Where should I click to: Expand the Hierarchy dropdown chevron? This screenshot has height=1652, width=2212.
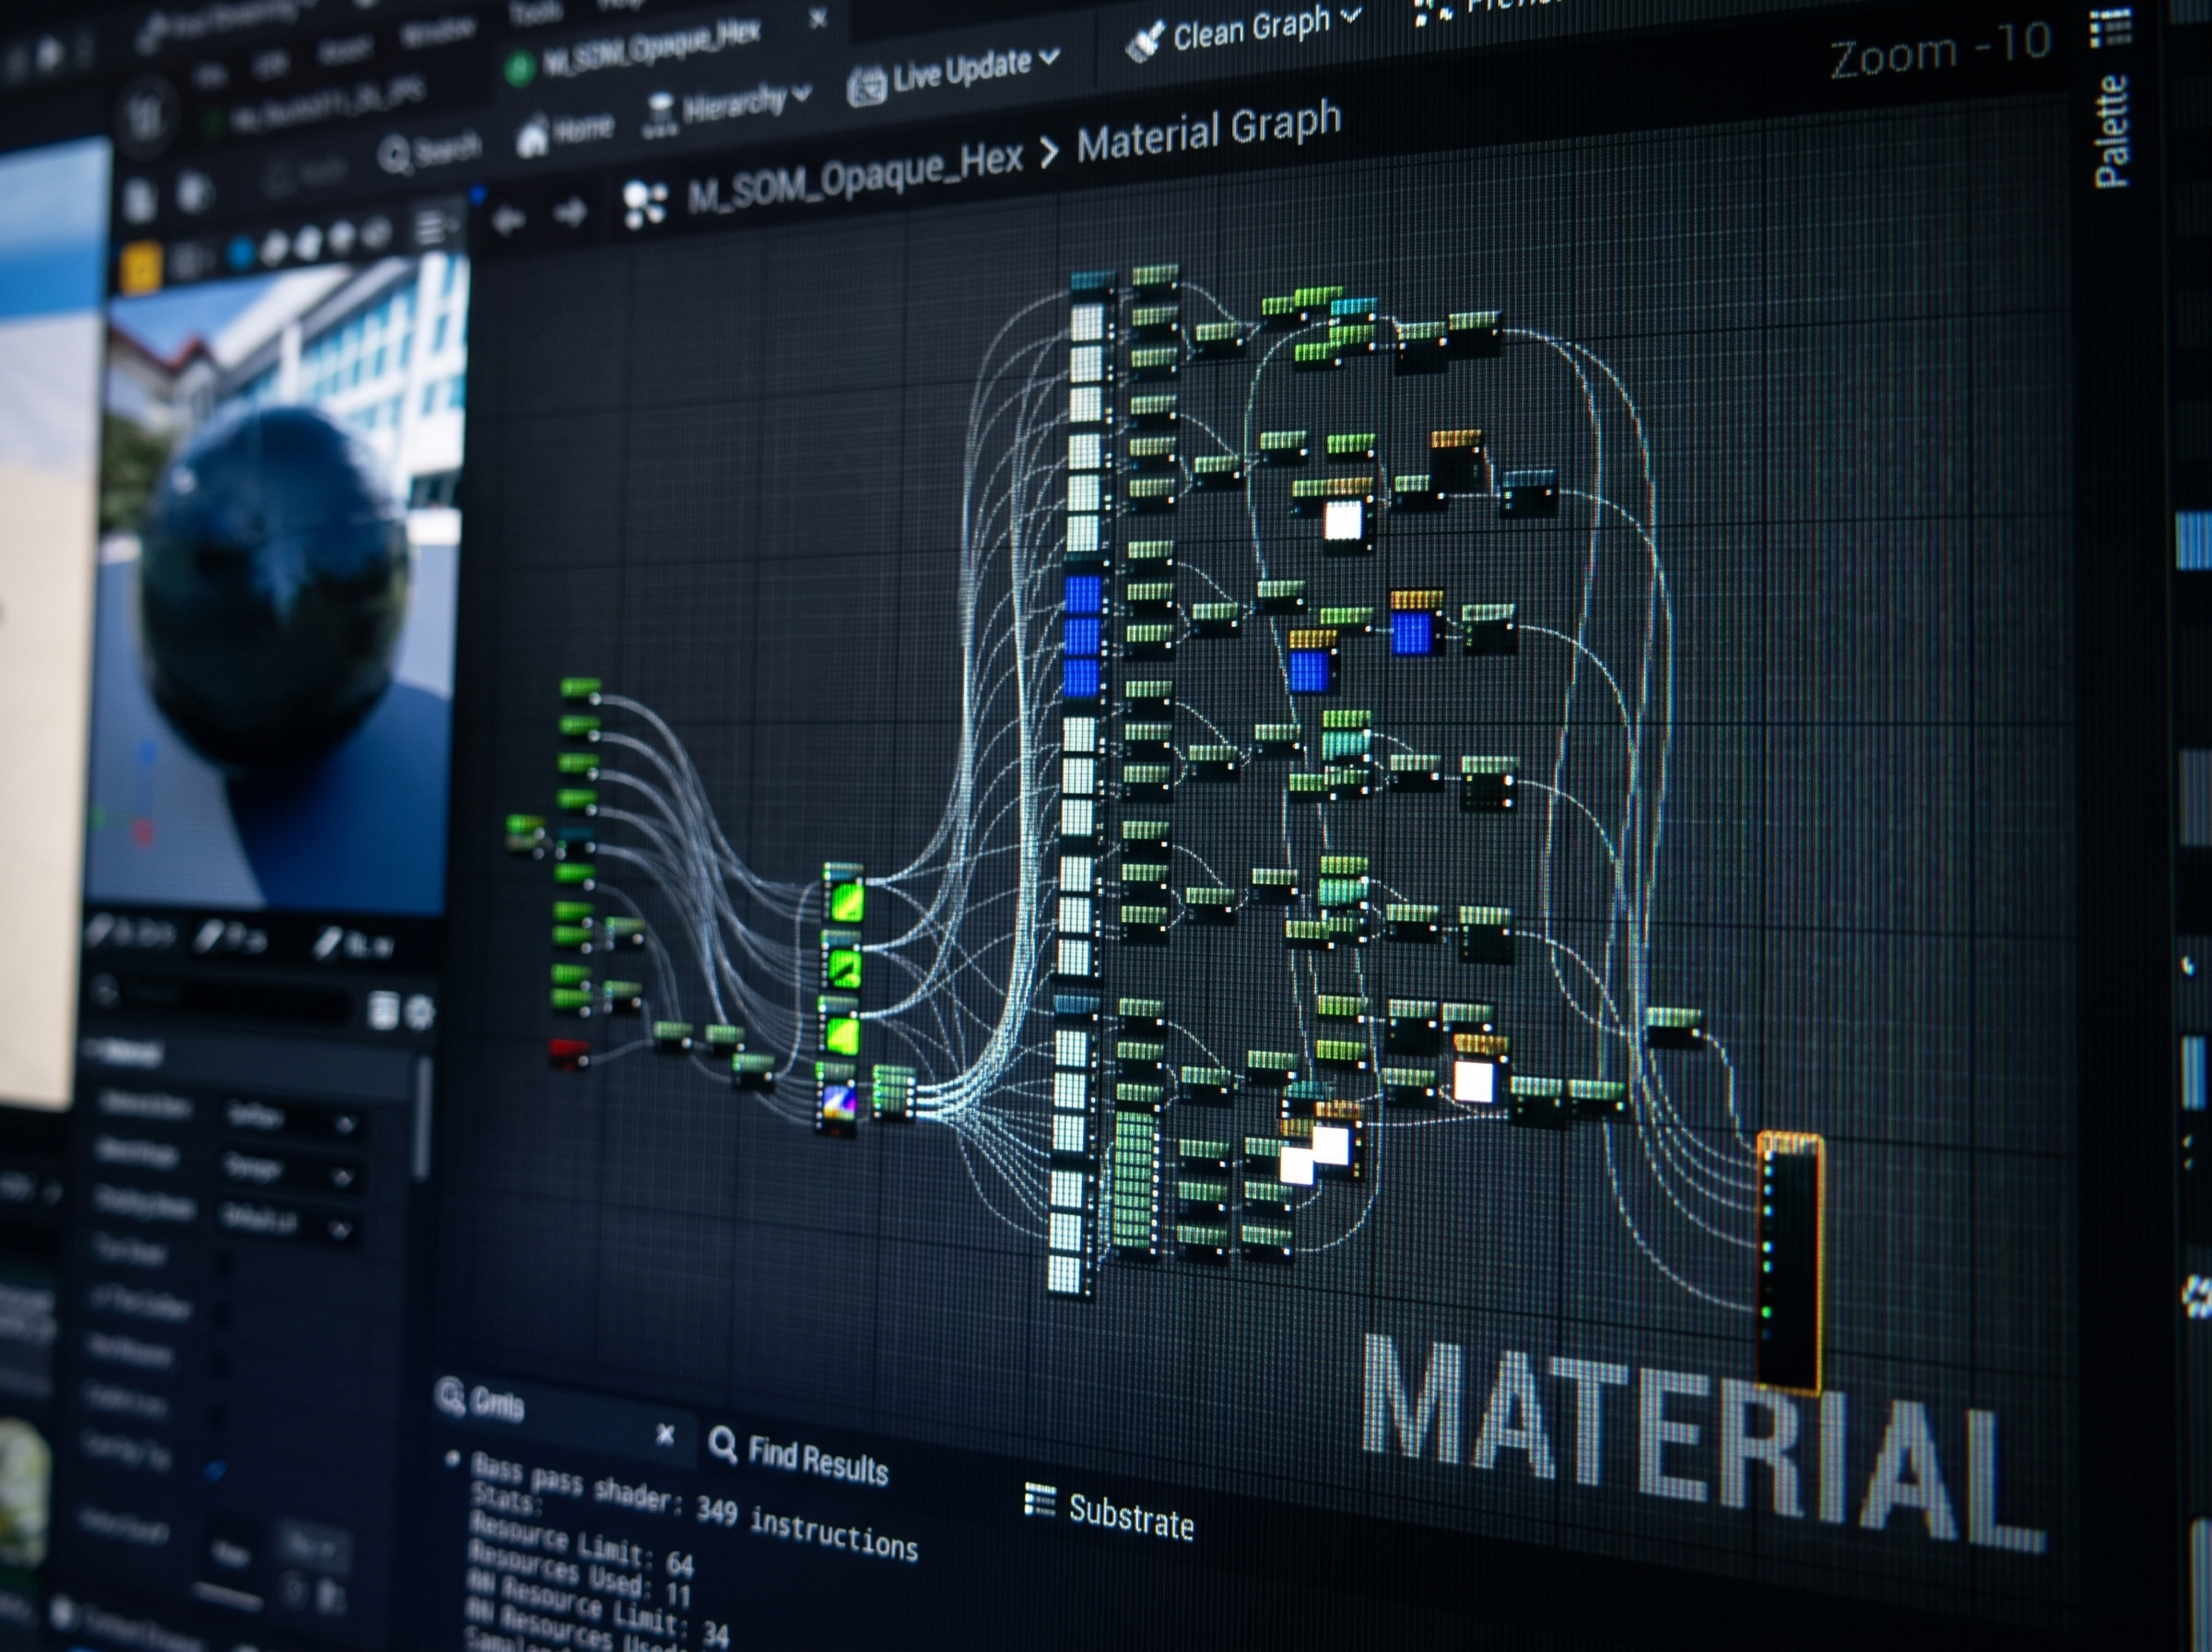801,94
